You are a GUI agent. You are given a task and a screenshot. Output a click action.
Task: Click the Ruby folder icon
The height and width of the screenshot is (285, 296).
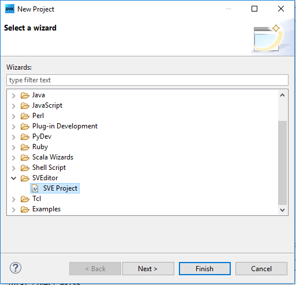[x=25, y=147]
